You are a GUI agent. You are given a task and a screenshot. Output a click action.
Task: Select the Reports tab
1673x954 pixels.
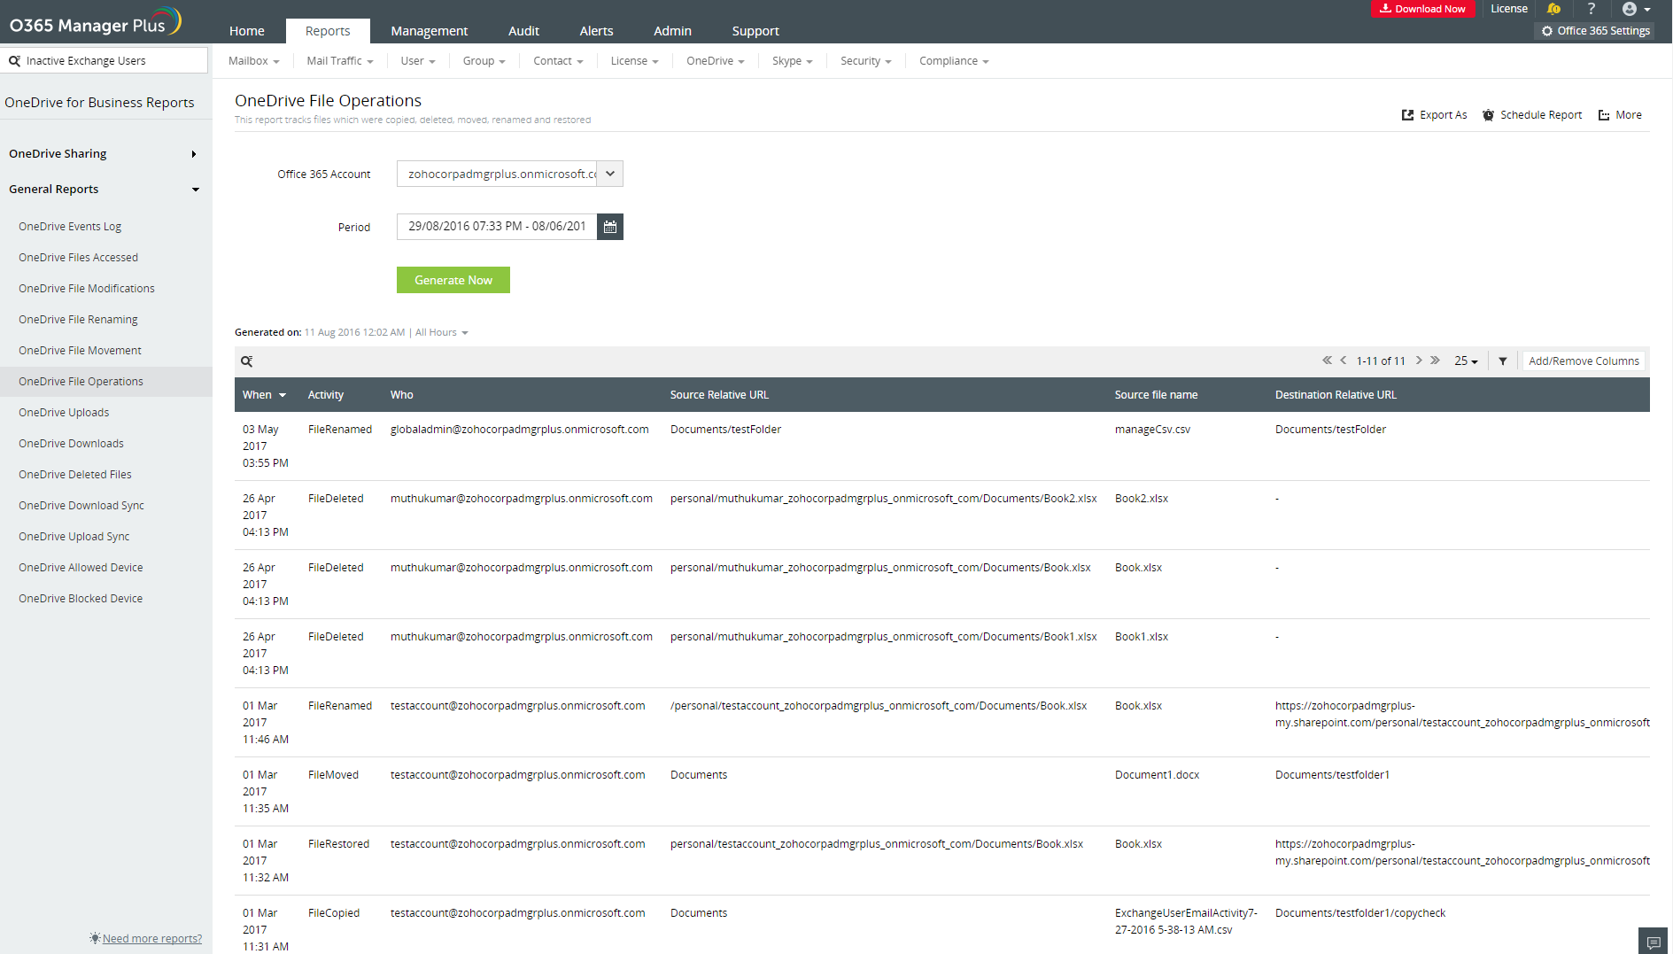[x=328, y=31]
